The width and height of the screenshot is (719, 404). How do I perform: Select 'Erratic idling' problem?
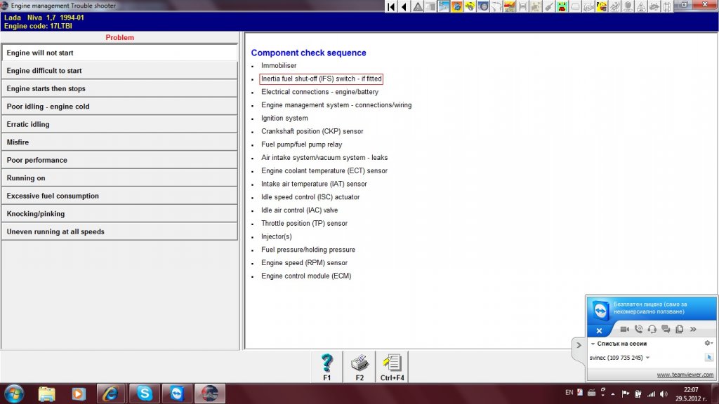[x=119, y=124]
